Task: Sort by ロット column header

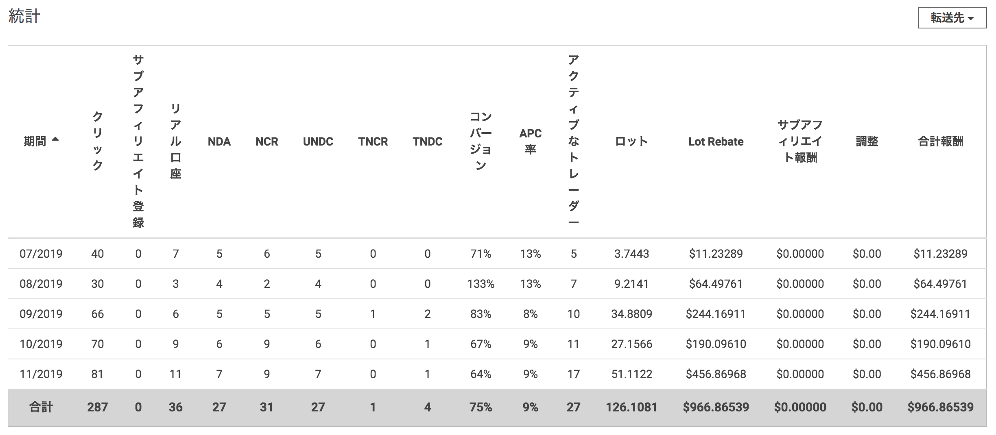Action: click(631, 141)
